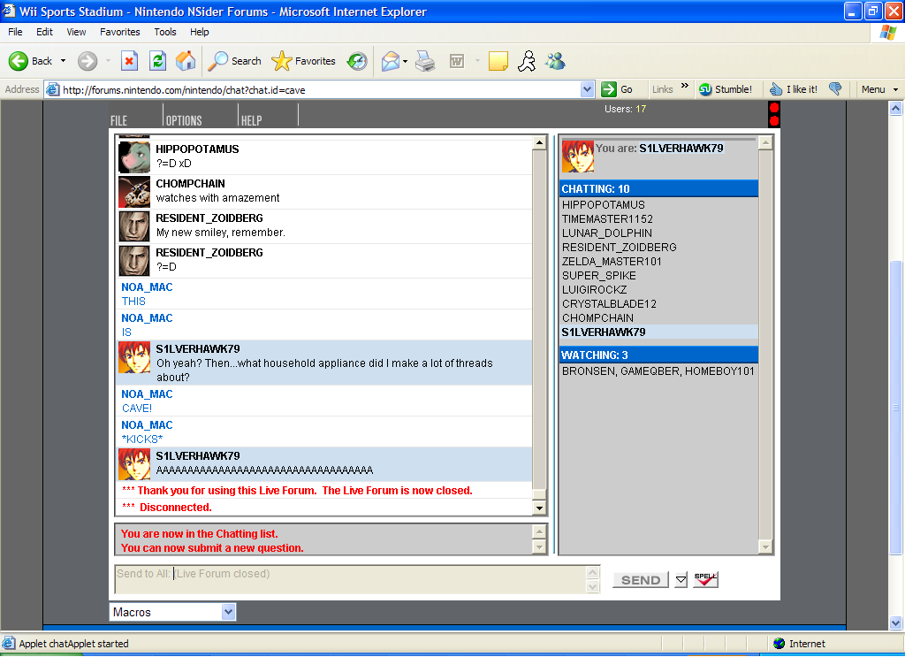Click the WATCHING: 3 header
This screenshot has width=905, height=657.
point(658,355)
